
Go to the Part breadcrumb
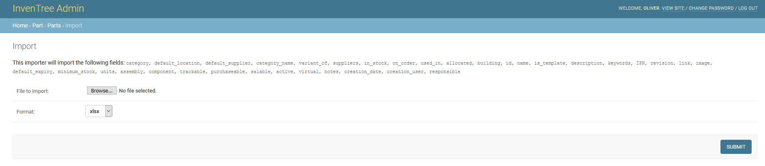pyautogui.click(x=37, y=25)
